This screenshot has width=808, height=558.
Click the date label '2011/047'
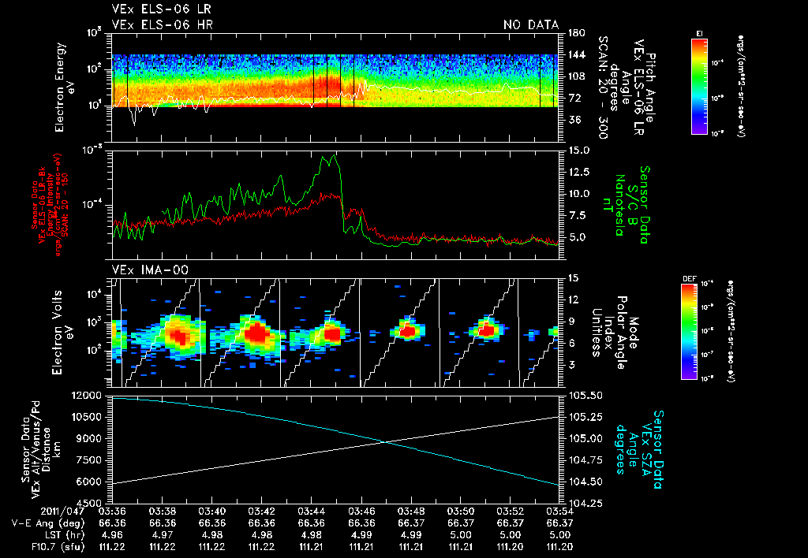click(x=63, y=511)
